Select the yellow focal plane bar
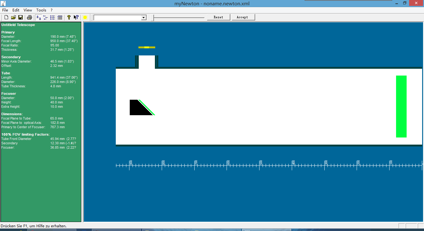 [147, 47]
